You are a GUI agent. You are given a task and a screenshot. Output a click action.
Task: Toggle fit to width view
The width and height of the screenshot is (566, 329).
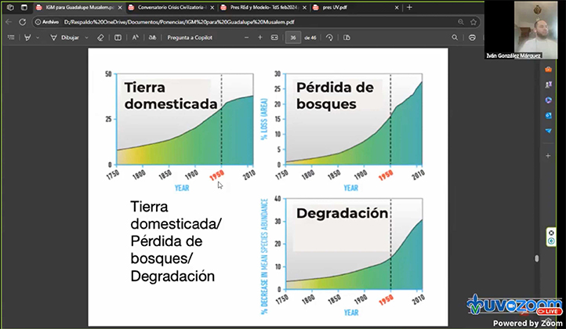274,38
